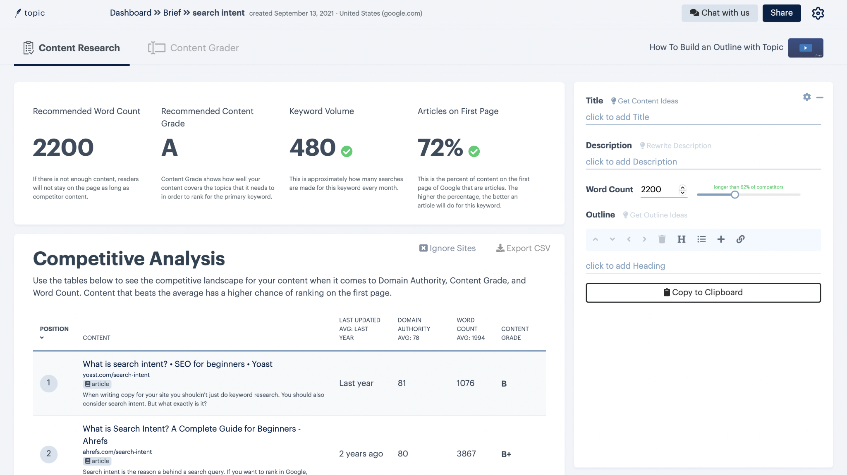The width and height of the screenshot is (847, 475).
Task: Move outline item up with chevron
Action: (x=595, y=239)
